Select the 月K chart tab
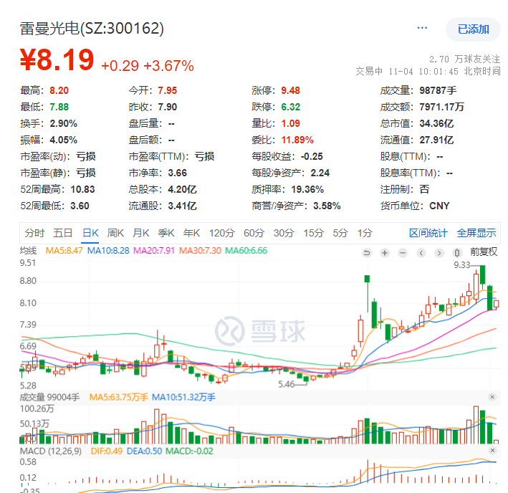Screen dimensions: 508x493 [141, 233]
